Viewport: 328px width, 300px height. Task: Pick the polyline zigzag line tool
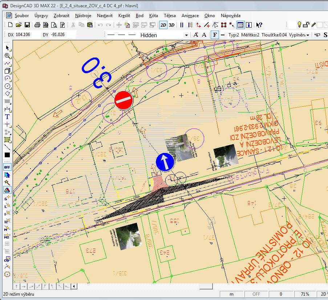(x=8, y=63)
